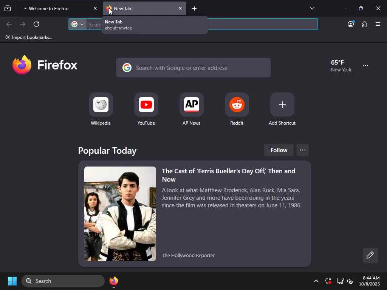Open the AP News shortcut
This screenshot has width=387, height=290.
pyautogui.click(x=192, y=109)
